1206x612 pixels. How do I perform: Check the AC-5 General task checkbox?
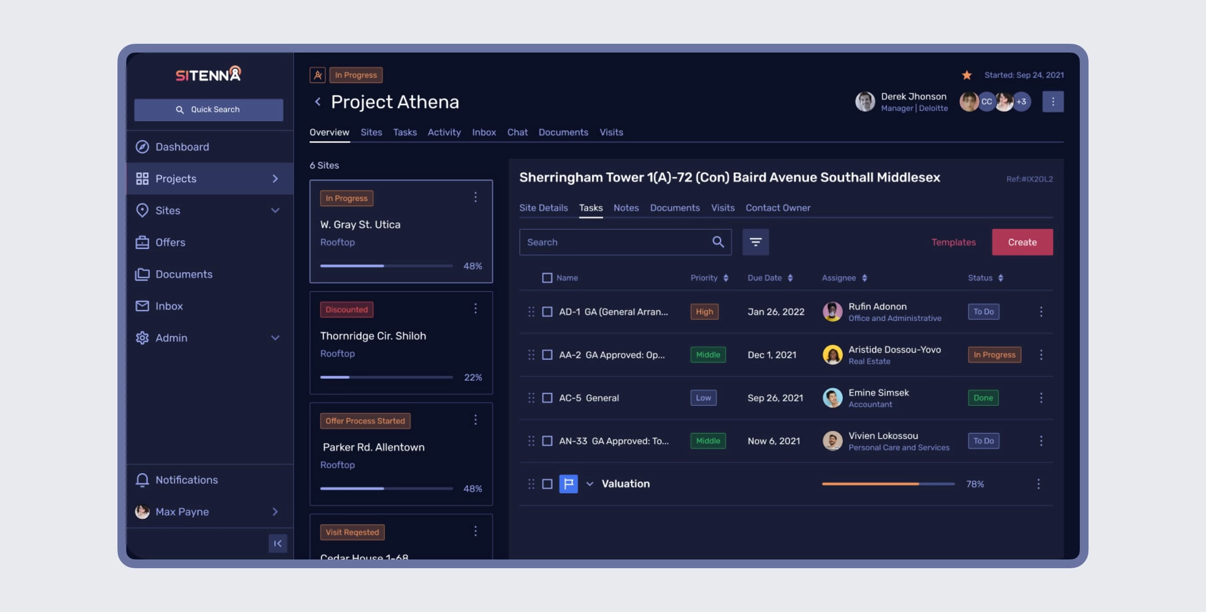[x=547, y=397]
